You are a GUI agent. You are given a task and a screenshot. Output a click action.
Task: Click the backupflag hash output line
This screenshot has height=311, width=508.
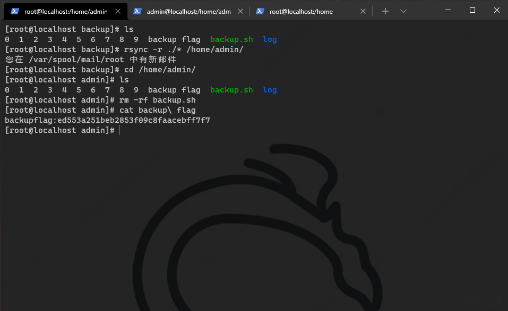tap(108, 121)
